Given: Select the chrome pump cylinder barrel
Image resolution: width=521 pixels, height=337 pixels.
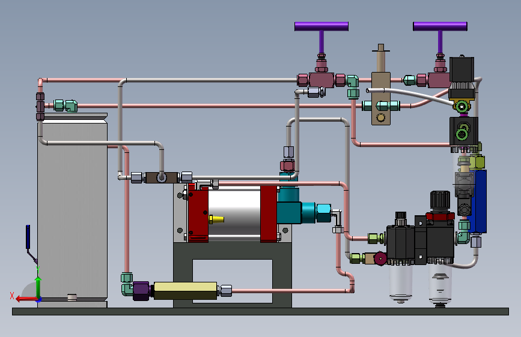Looking at the screenshot, I should [234, 213].
